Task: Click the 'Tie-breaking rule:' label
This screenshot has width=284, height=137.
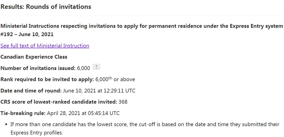Action: [x=23, y=113]
